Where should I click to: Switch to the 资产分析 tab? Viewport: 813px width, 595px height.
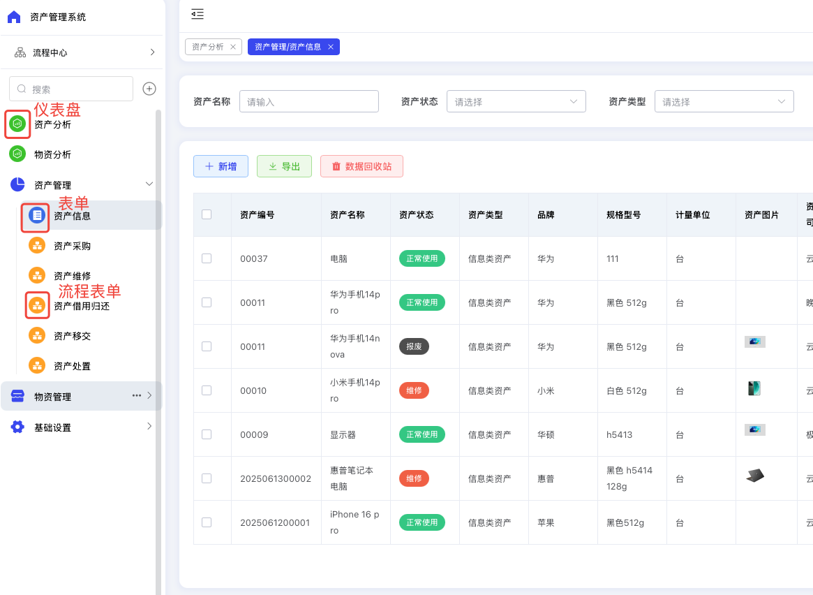click(208, 47)
